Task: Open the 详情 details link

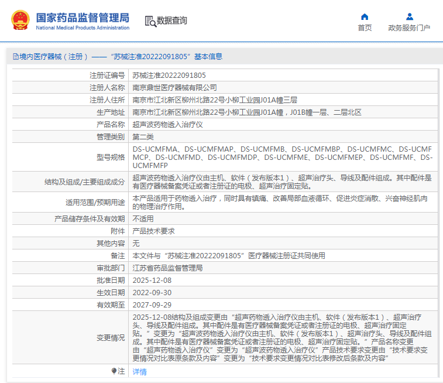Action: pos(139,371)
